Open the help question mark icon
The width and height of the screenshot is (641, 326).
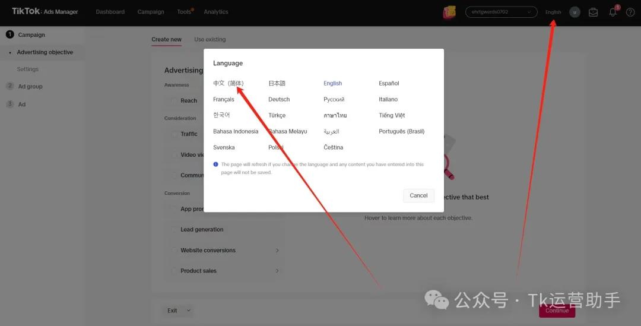pos(630,12)
